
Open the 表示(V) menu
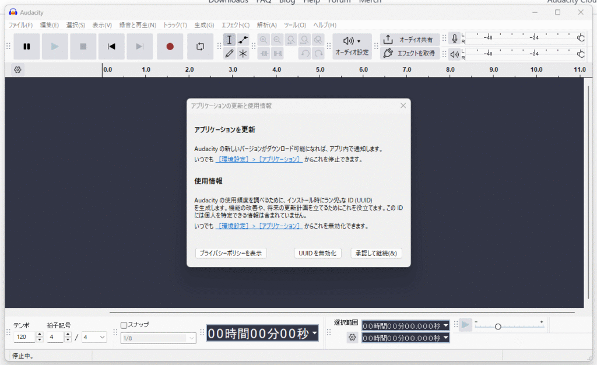tap(102, 25)
